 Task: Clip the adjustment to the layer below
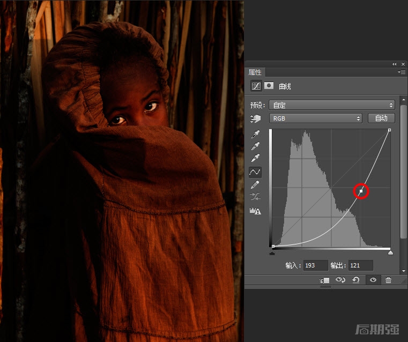click(324, 280)
